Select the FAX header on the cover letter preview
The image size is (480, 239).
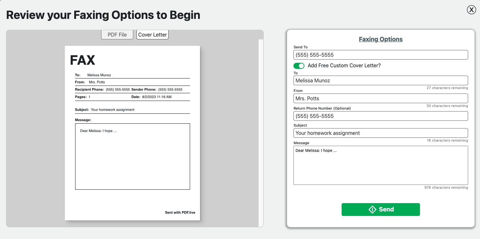point(82,60)
